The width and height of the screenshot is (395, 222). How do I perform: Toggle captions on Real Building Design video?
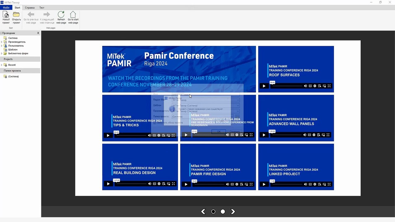pos(154,184)
